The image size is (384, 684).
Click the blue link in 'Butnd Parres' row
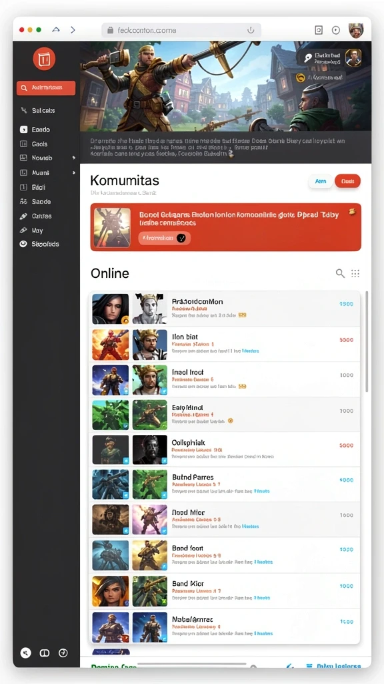[261, 491]
